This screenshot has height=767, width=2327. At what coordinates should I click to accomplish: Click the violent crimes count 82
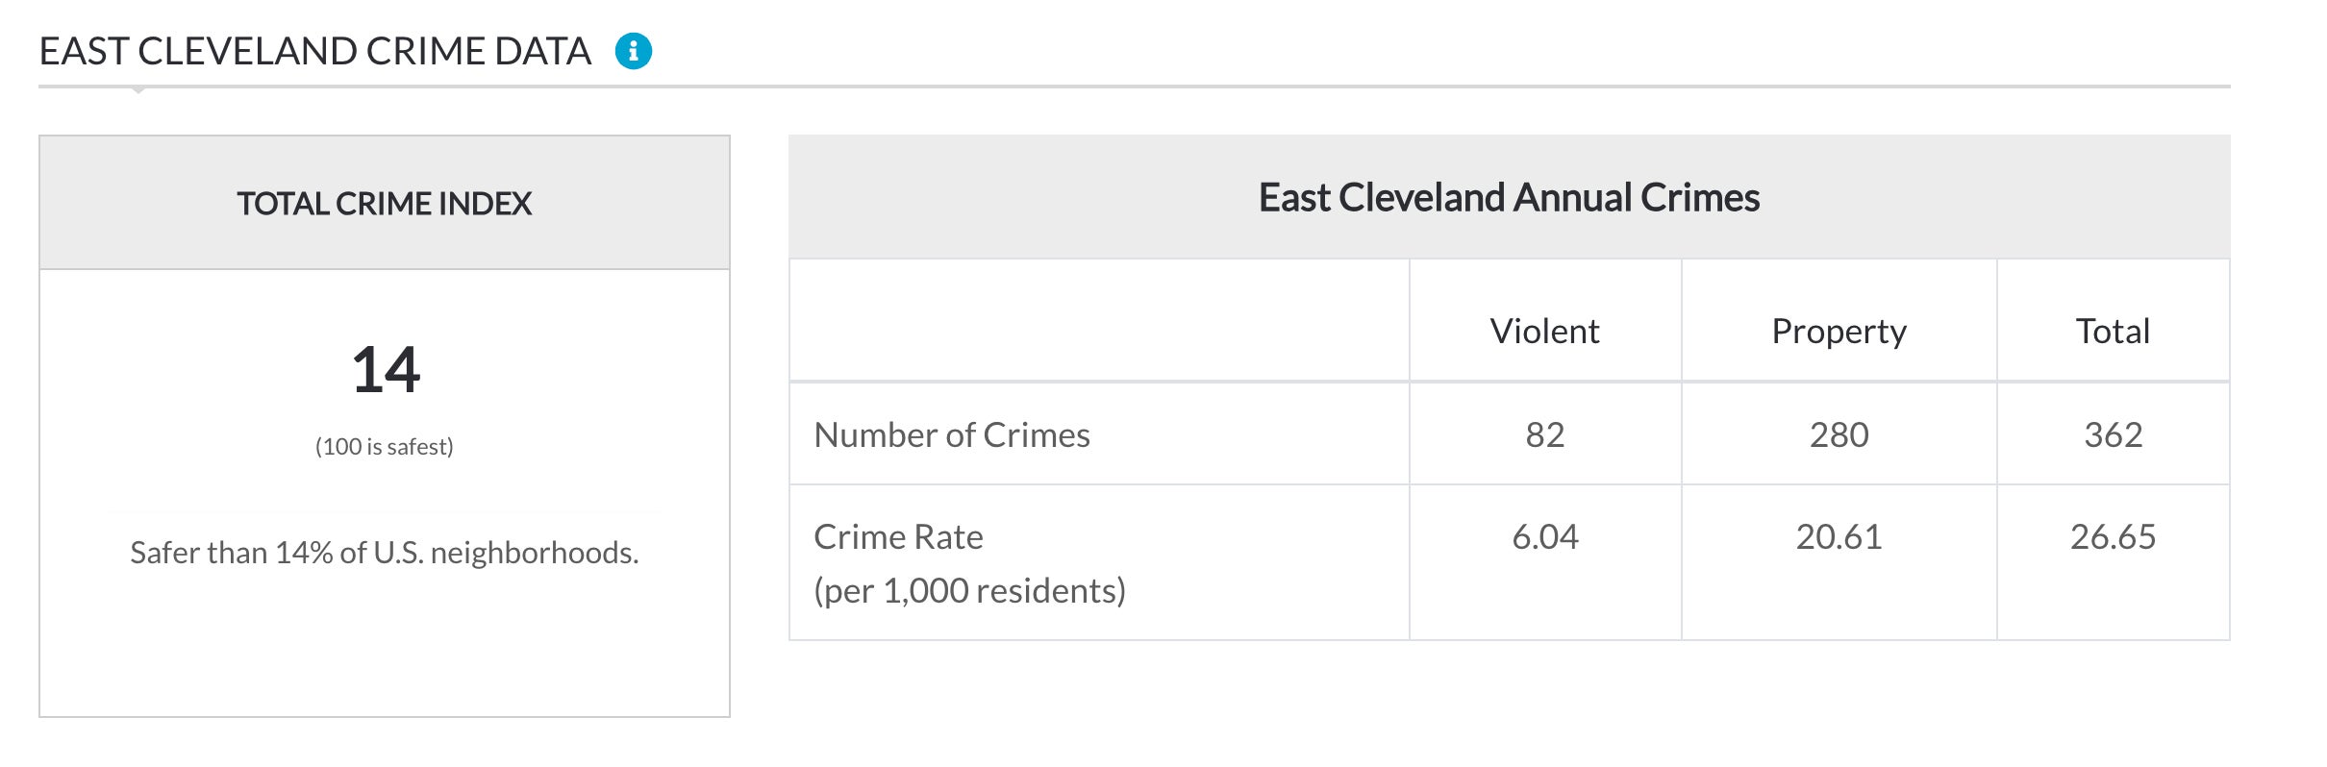click(1544, 435)
